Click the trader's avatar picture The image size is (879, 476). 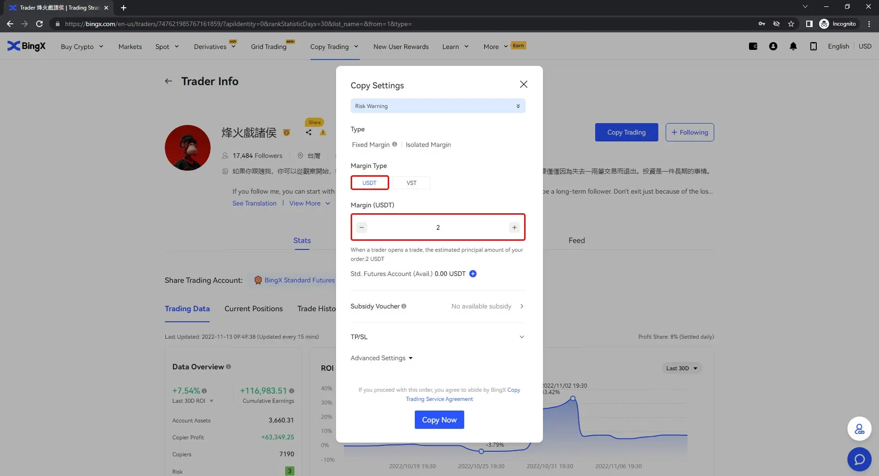[x=188, y=148]
